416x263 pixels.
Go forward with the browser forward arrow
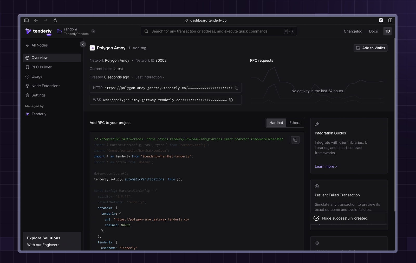point(45,20)
